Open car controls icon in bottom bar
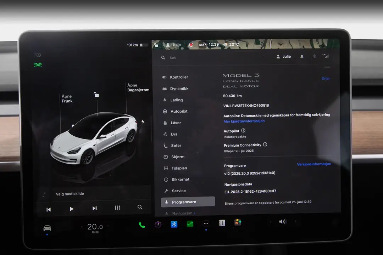 (47, 228)
